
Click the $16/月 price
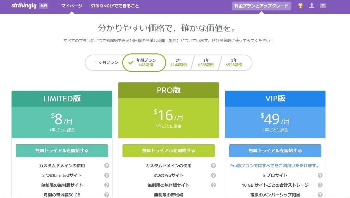[x=169, y=115]
